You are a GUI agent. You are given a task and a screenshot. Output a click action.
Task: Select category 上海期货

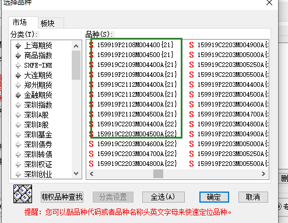[38, 46]
